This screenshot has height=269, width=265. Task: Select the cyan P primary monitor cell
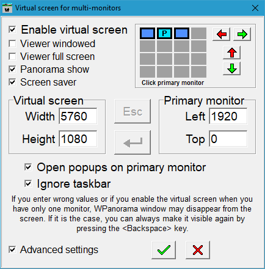coord(164,33)
